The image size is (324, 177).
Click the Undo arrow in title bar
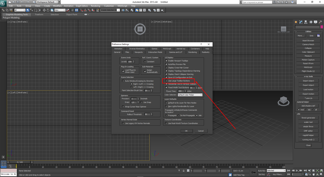[x=22, y=2]
